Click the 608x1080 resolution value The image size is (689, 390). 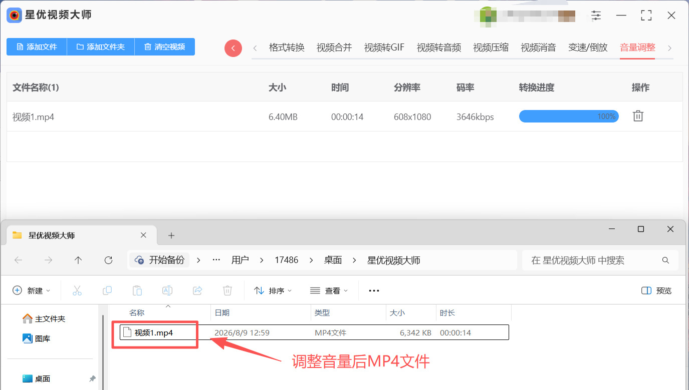coord(412,117)
